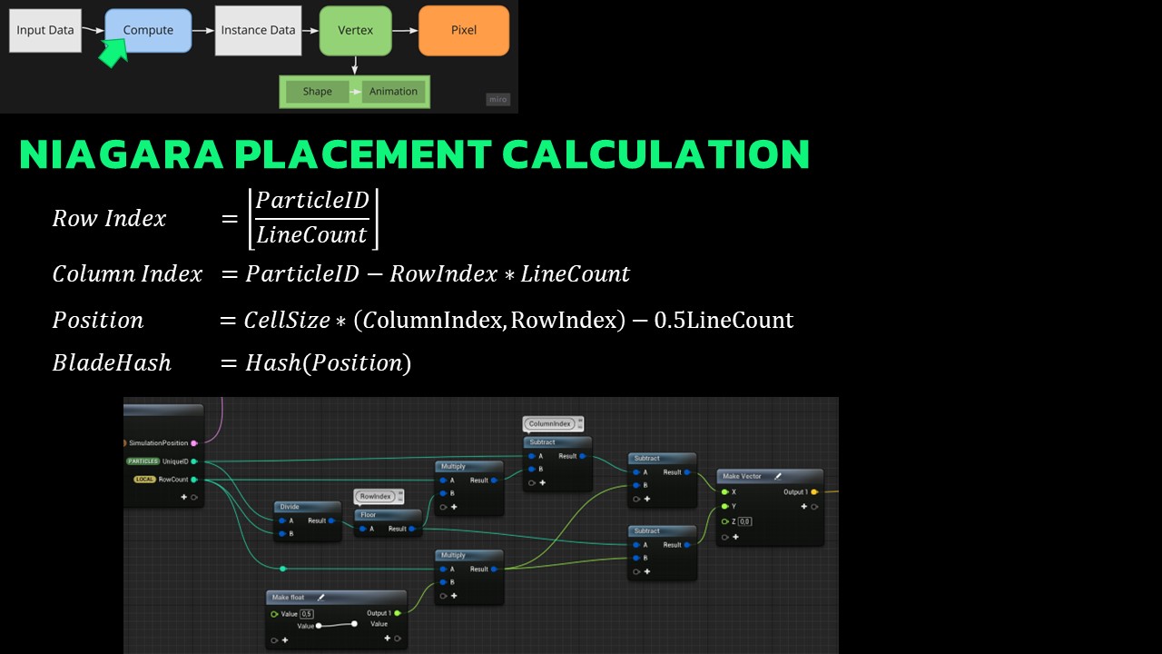
Task: Click the RowCount output pin
Action: [x=194, y=480]
